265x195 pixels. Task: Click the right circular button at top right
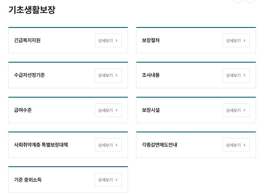click(250, 1)
